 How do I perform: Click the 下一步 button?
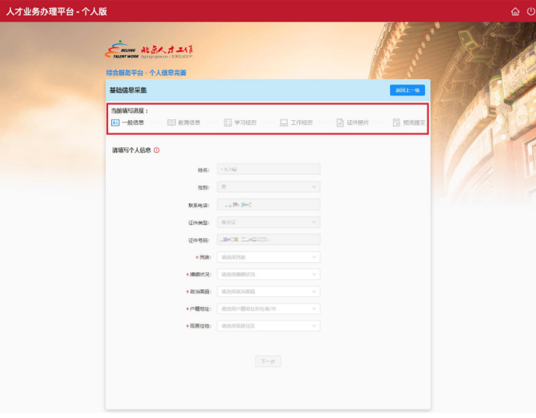268,361
